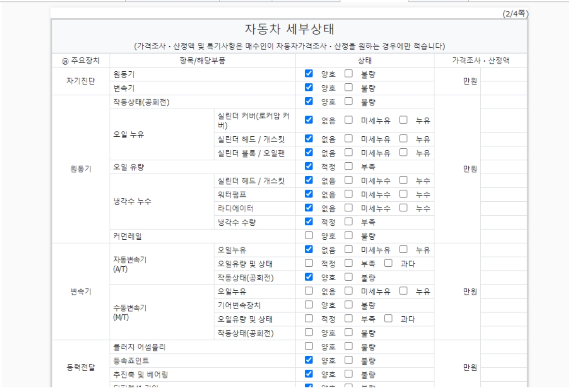Check 양호 for 커먼레일

coord(309,236)
